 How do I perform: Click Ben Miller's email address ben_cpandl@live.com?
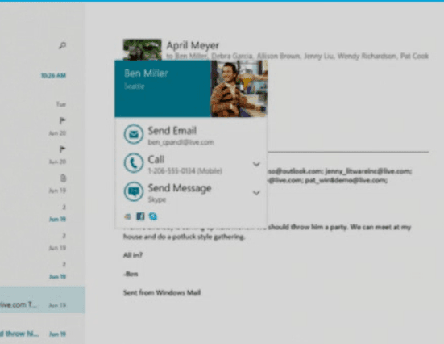click(181, 142)
